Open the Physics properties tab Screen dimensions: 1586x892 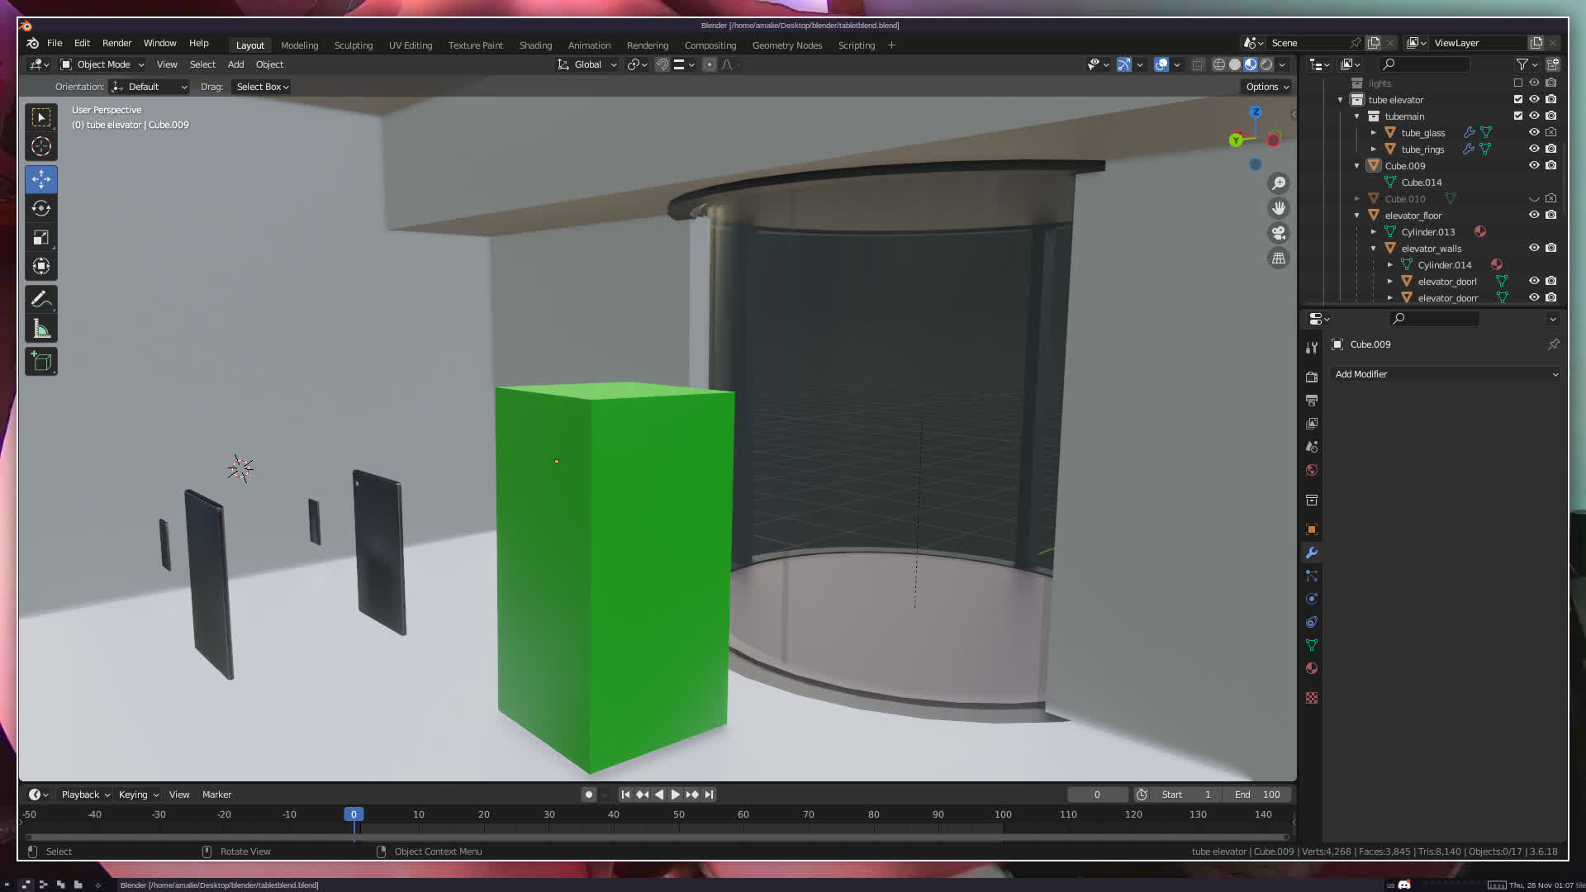[1312, 599]
